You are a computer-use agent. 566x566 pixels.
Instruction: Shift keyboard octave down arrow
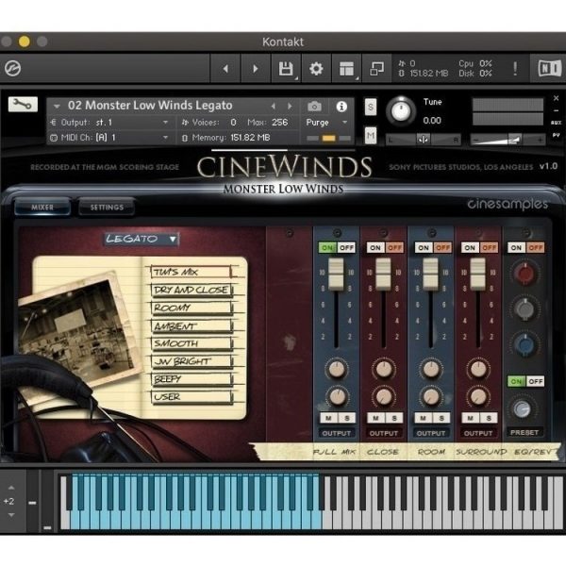11,515
